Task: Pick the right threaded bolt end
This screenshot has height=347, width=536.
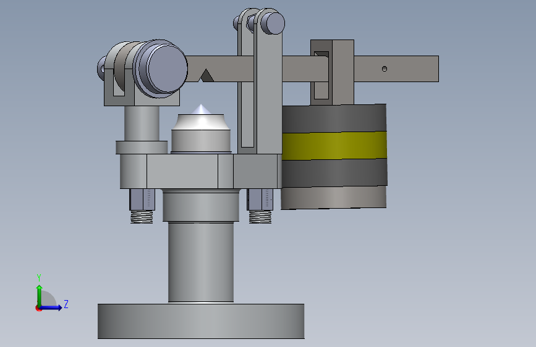Action: click(260, 217)
